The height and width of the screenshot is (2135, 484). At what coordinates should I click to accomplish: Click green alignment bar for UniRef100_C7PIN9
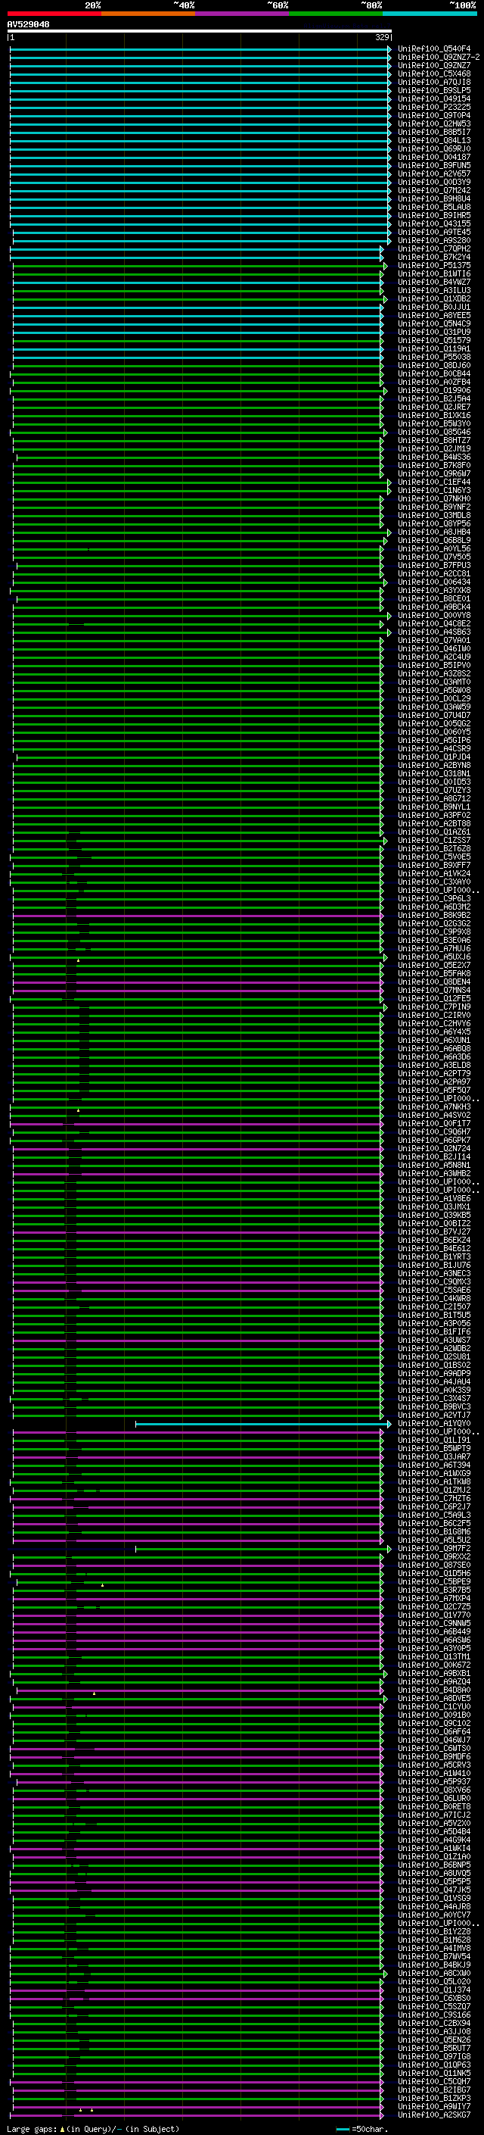click(199, 1007)
